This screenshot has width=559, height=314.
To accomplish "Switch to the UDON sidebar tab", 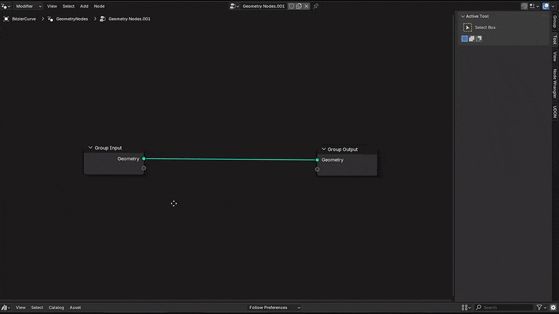I will 555,112.
